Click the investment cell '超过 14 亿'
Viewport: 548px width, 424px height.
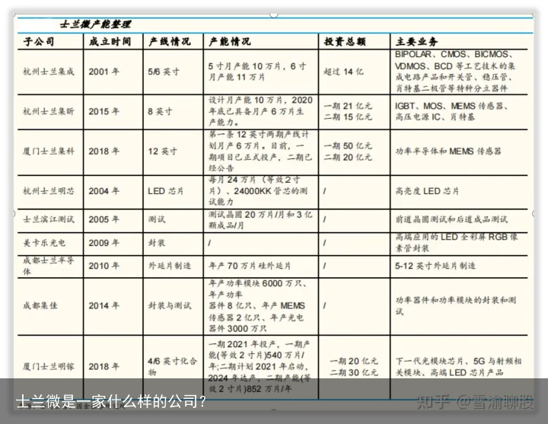[343, 72]
